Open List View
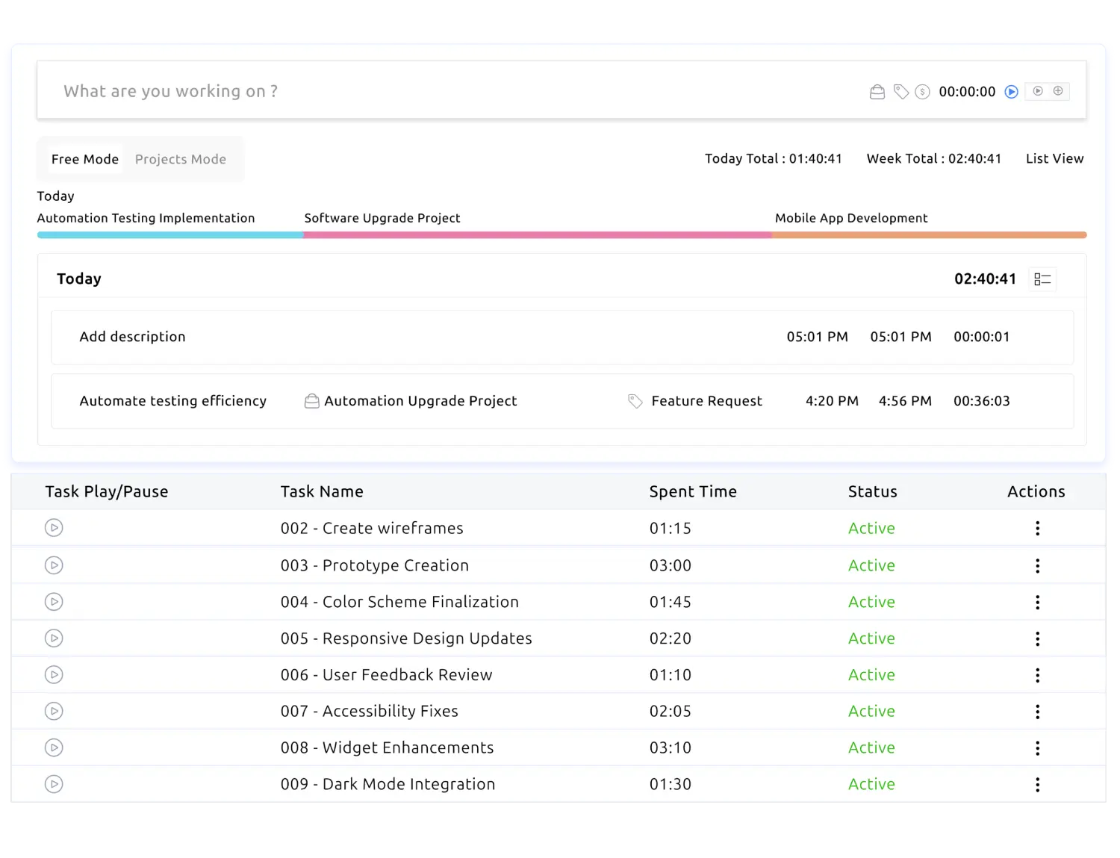 pyautogui.click(x=1054, y=158)
